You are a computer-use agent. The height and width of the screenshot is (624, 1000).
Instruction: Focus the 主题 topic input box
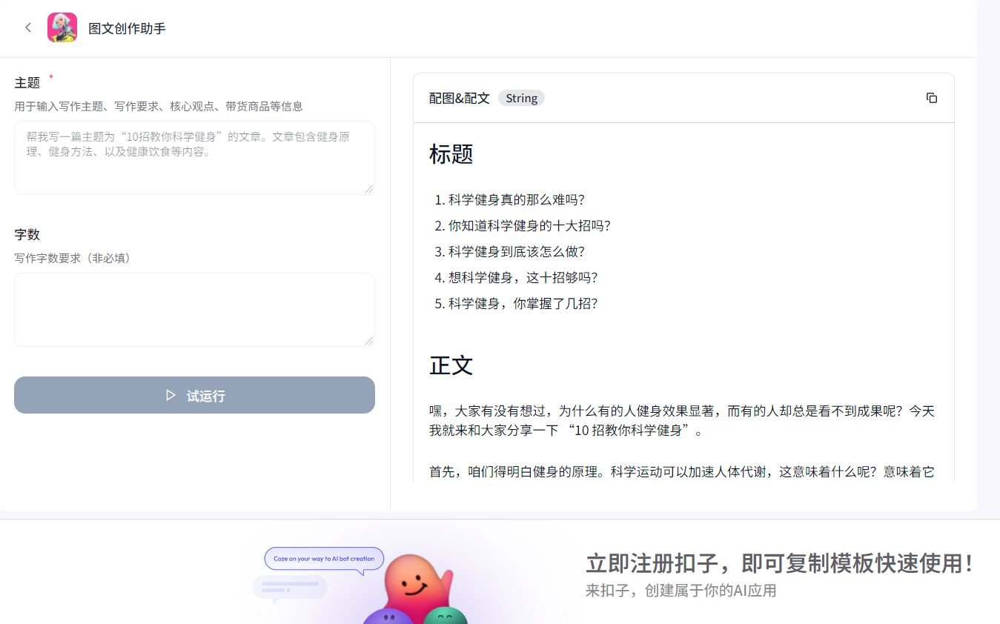(x=194, y=157)
